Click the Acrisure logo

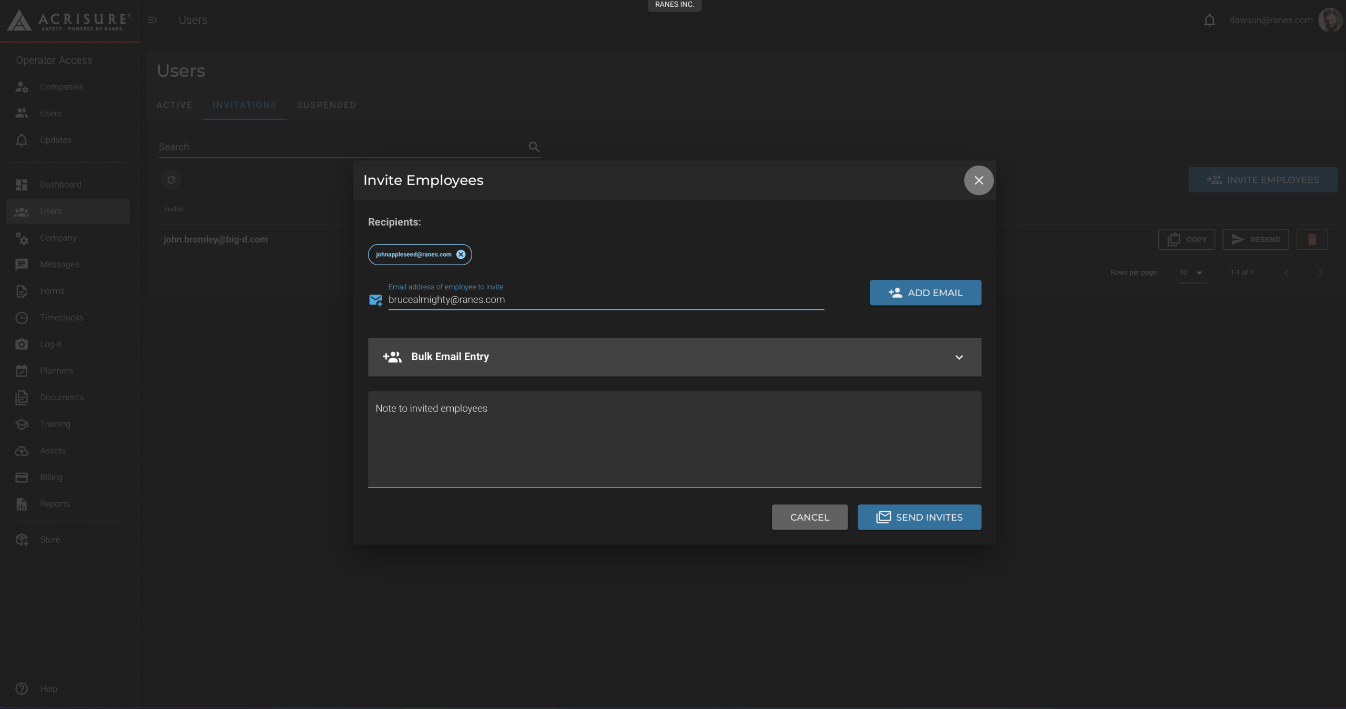pyautogui.click(x=68, y=21)
